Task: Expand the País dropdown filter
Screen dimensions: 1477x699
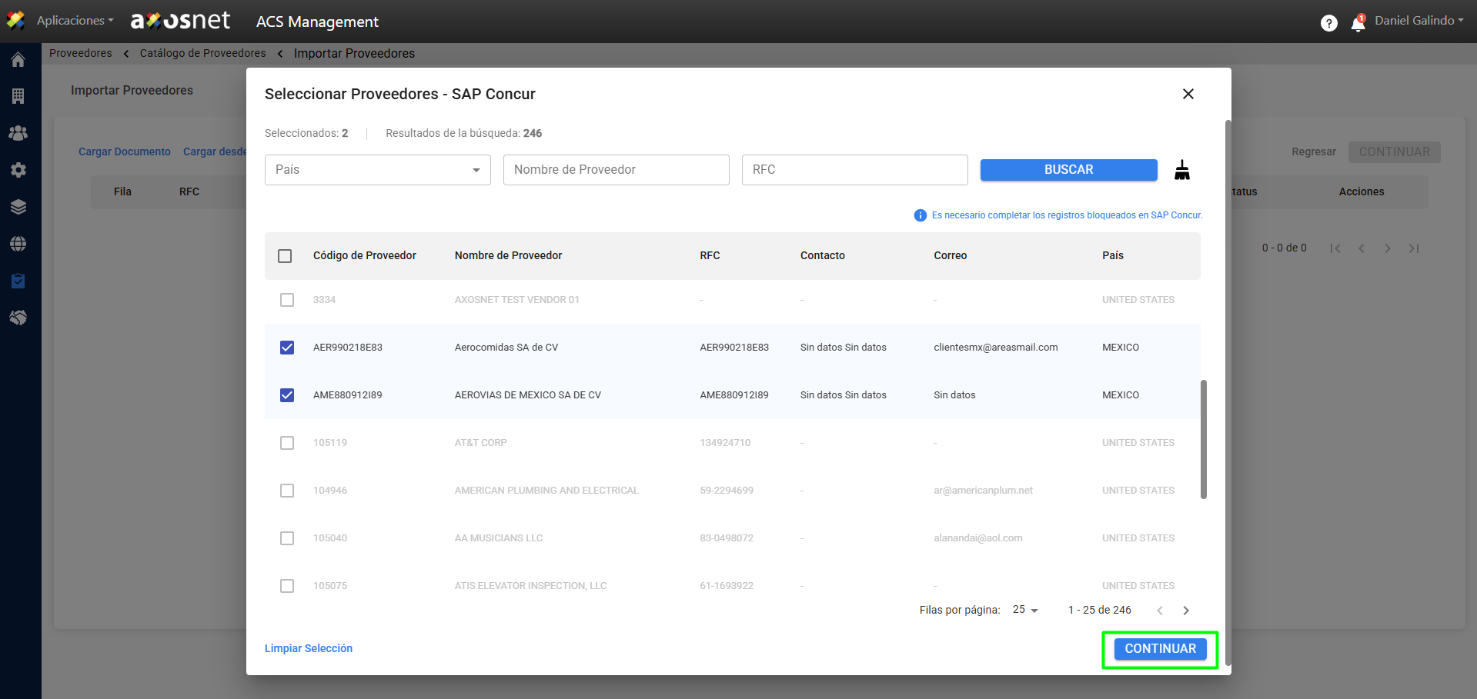Action: [377, 170]
